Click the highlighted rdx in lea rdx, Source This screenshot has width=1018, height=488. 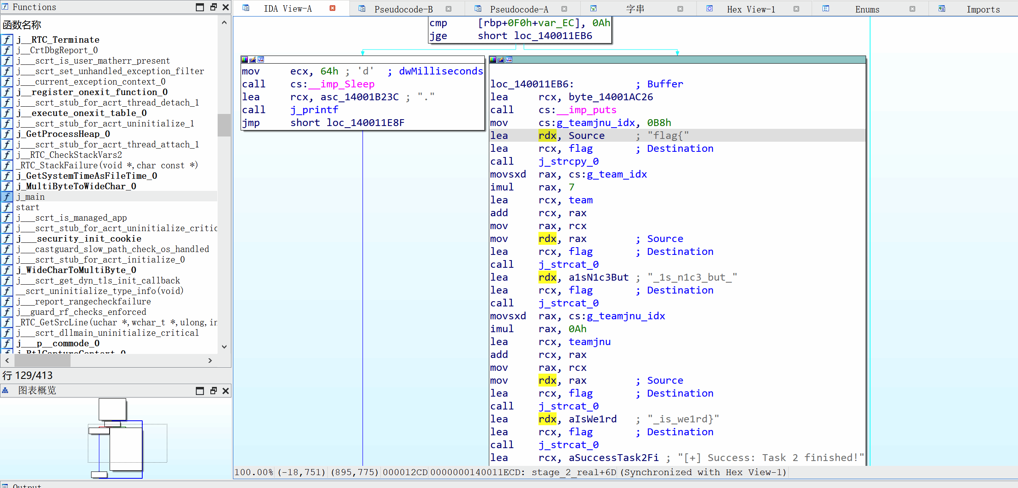547,135
